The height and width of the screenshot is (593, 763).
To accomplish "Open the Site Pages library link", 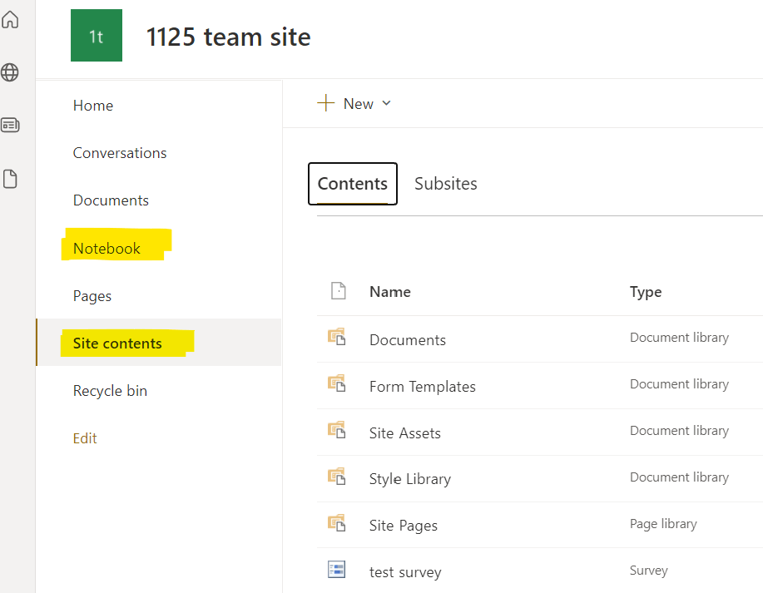I will pos(404,526).
